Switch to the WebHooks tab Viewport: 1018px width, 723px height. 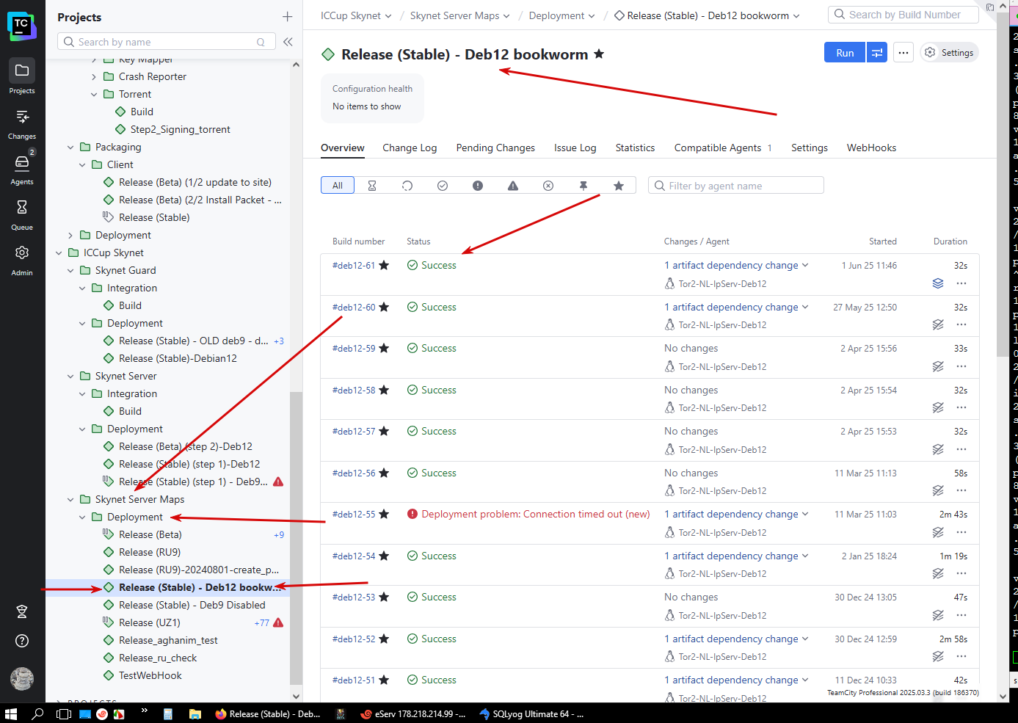coord(871,148)
